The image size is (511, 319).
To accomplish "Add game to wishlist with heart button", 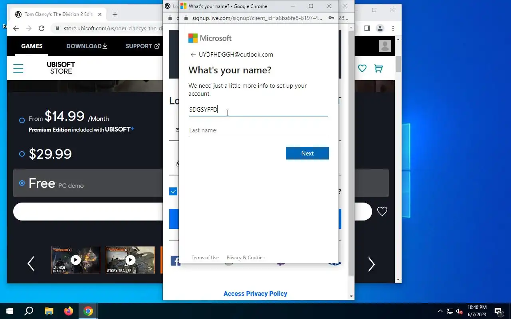I will (x=382, y=212).
